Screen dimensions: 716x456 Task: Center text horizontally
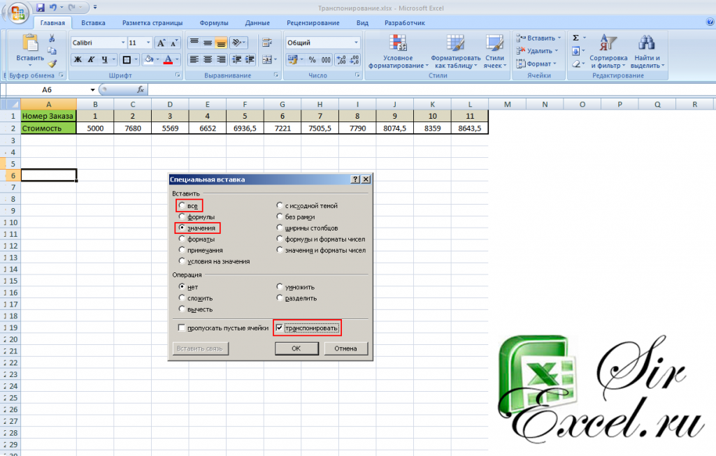[208, 59]
